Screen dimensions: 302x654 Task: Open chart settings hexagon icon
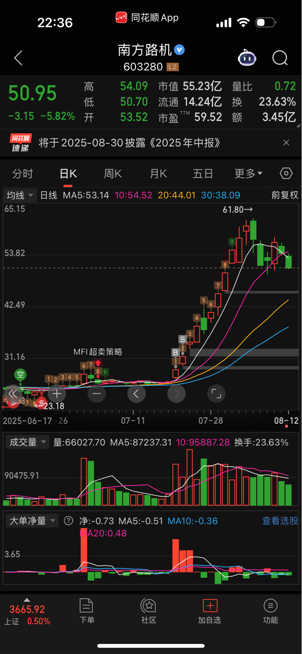pyautogui.click(x=286, y=173)
